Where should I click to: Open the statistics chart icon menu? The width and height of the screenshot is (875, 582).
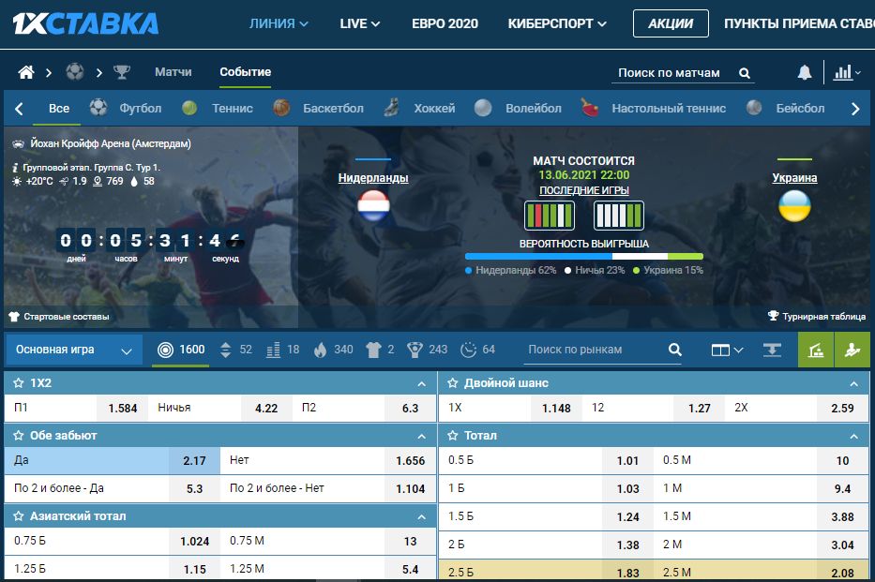click(x=847, y=72)
